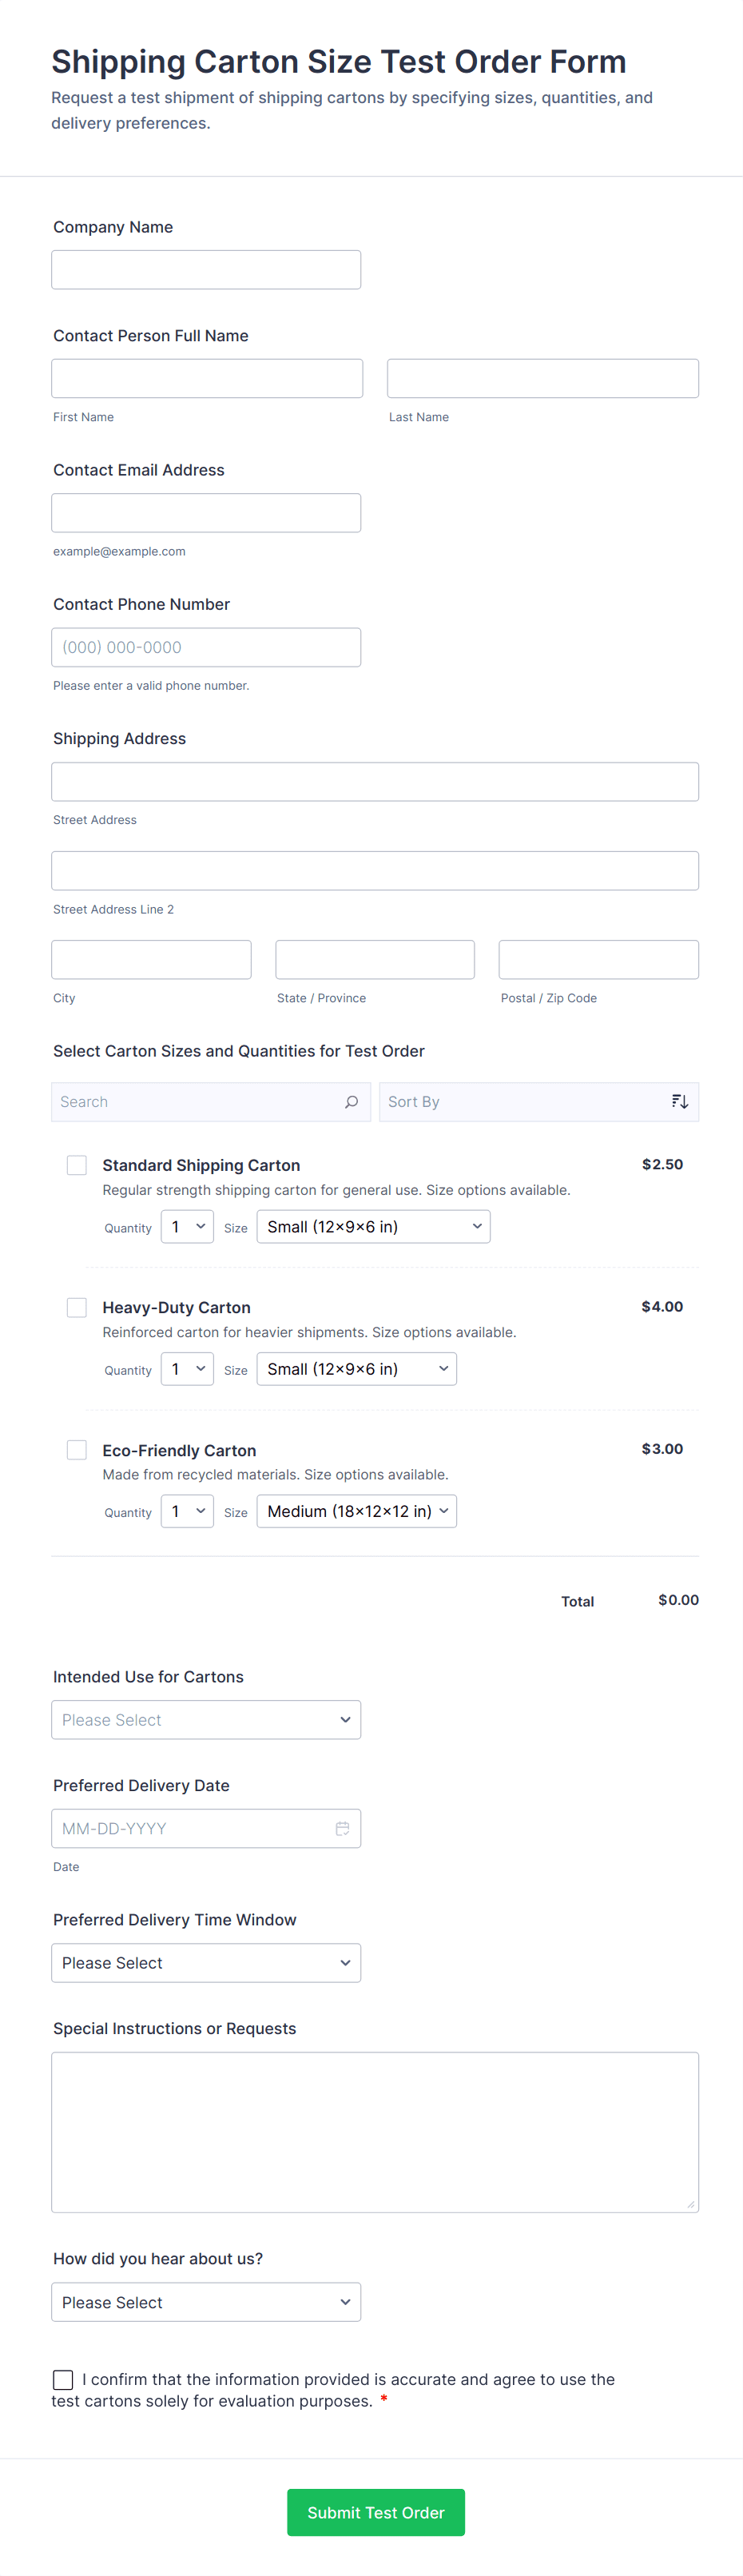
Task: Open the calendar icon in Preferred Delivery Date
Action: click(342, 1828)
